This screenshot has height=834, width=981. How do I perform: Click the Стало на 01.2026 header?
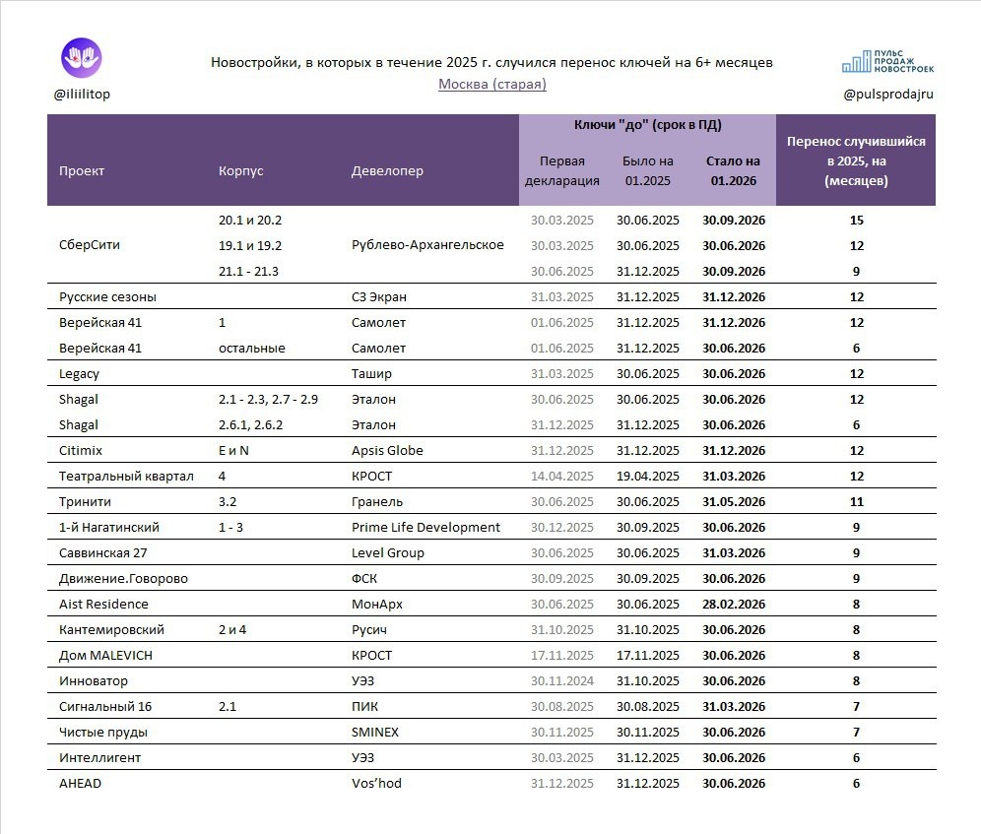(733, 170)
